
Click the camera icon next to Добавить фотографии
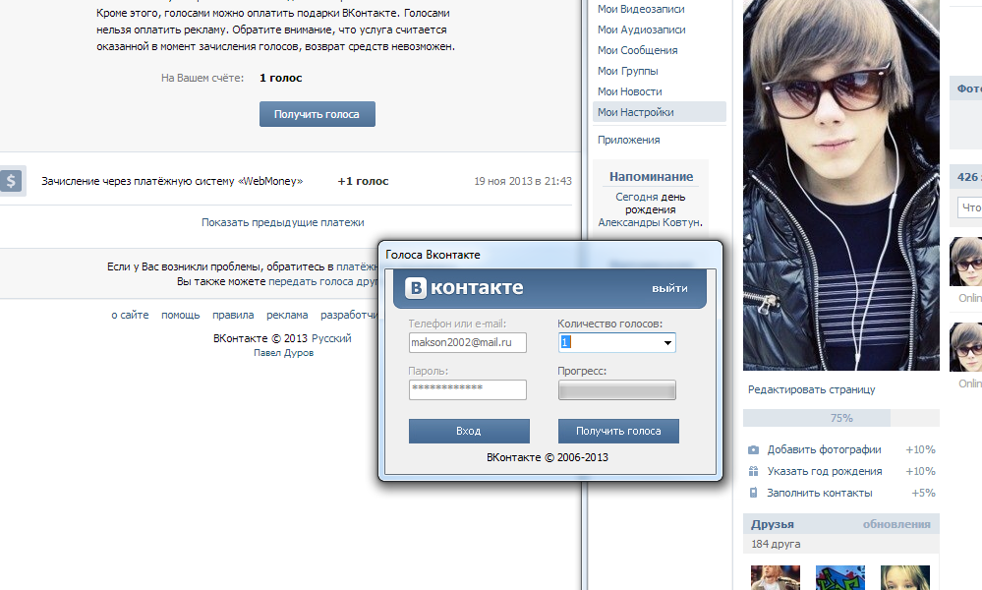pos(753,449)
